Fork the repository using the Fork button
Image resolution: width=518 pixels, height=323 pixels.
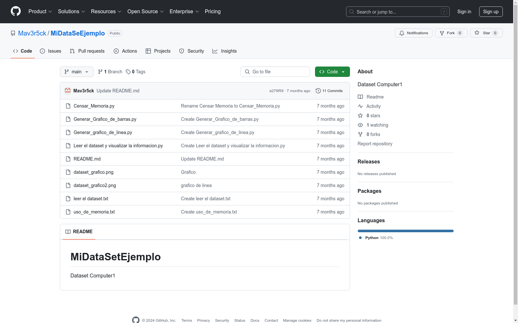(x=451, y=33)
